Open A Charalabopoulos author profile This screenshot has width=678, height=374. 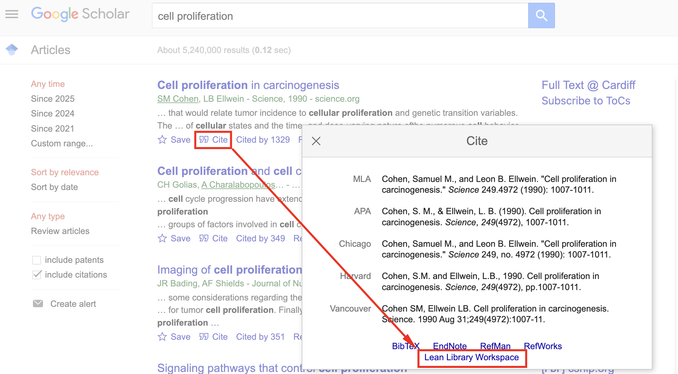[238, 185]
